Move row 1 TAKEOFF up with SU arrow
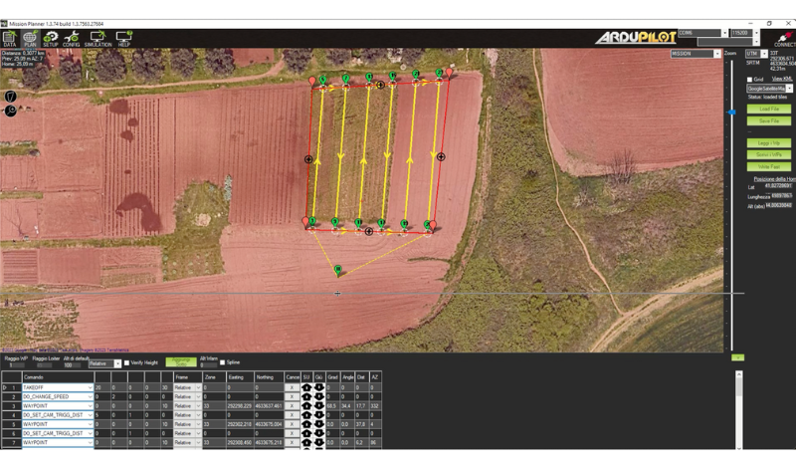 (306, 387)
